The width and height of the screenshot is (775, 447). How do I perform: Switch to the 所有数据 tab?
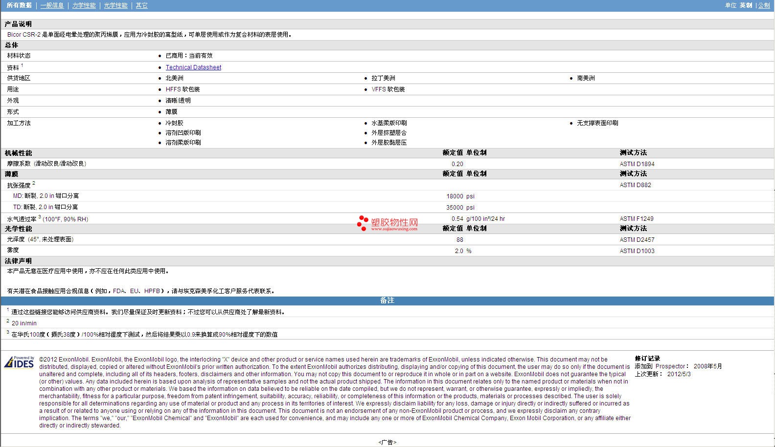click(19, 5)
